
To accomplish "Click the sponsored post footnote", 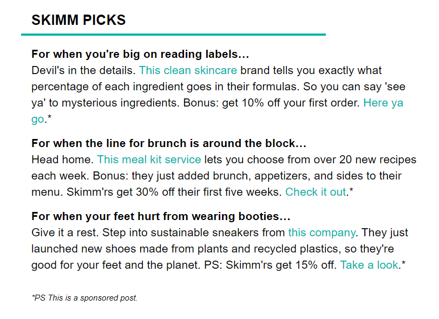I will tap(84, 298).
